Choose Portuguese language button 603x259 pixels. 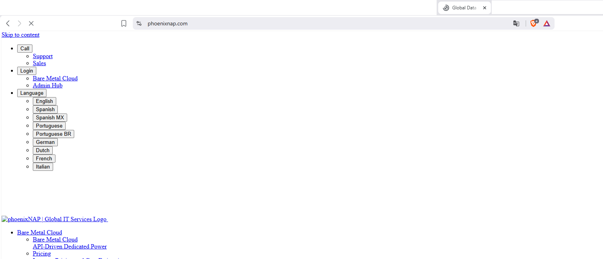[x=49, y=126]
